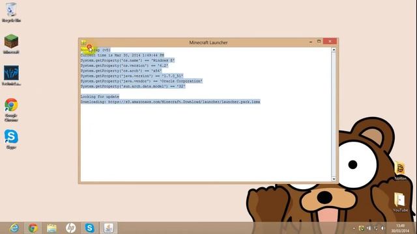417x234 pixels.
Task: Select the Norton desktop icon
Action: click(x=400, y=170)
